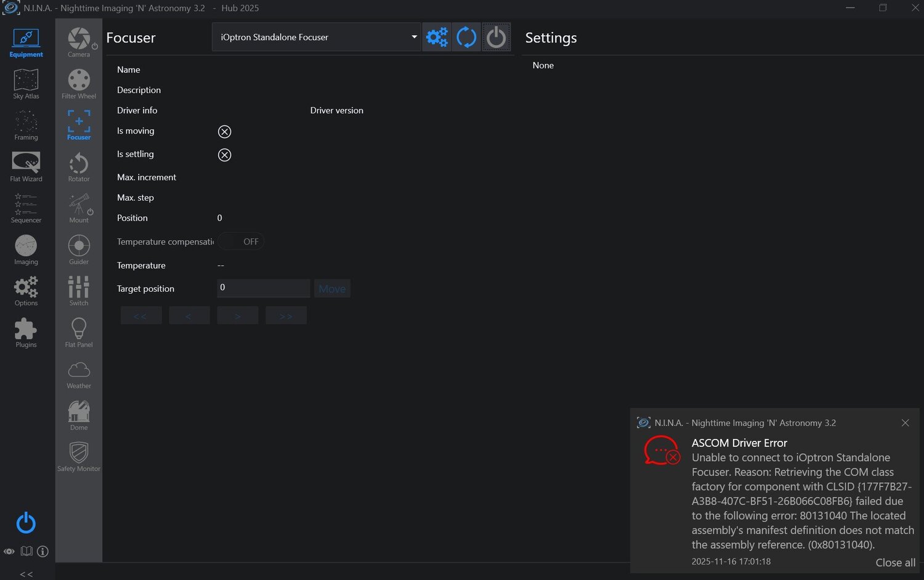The image size is (924, 580).
Task: Dismiss the ASCOM Driver Error notification
Action: (x=905, y=423)
